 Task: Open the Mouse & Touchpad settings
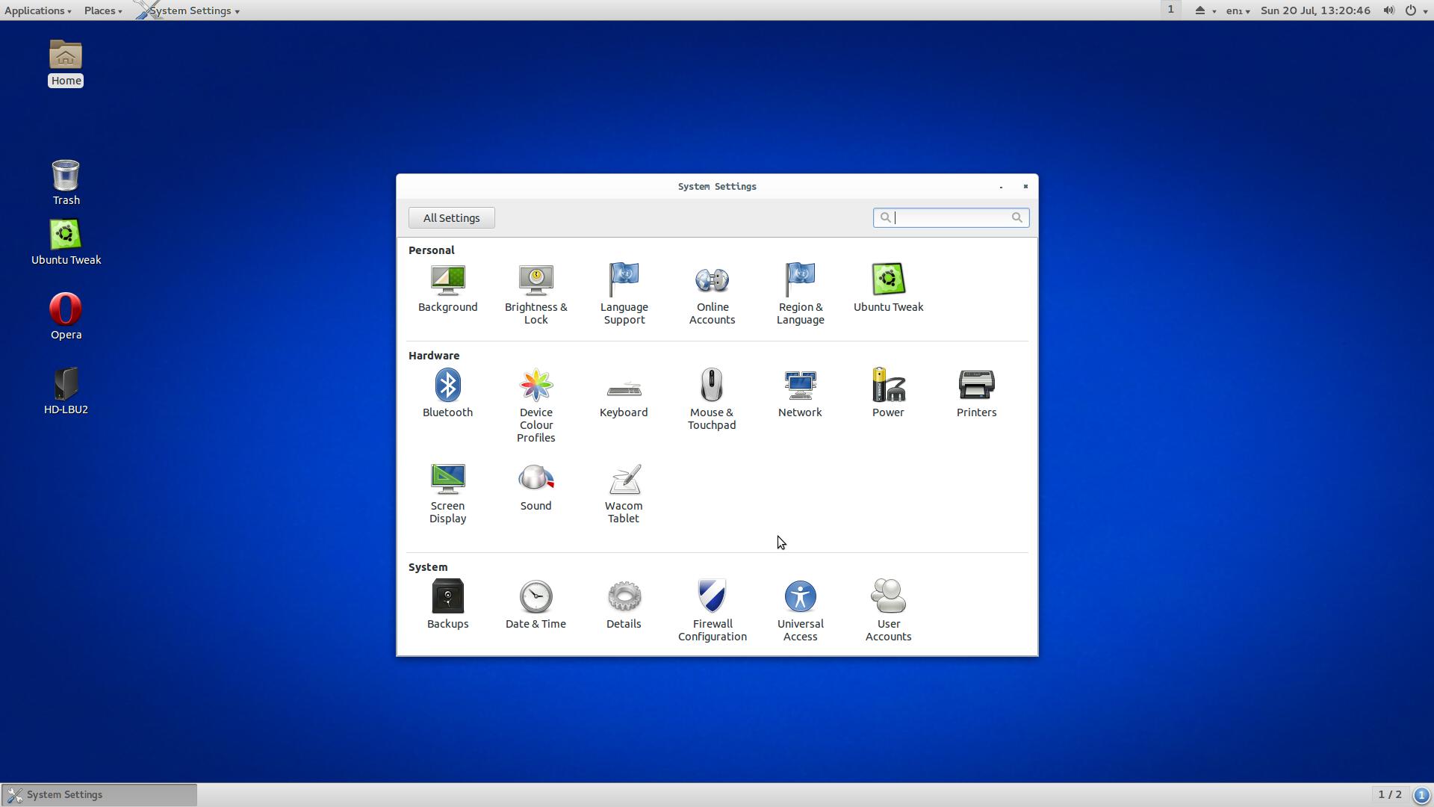pos(711,399)
